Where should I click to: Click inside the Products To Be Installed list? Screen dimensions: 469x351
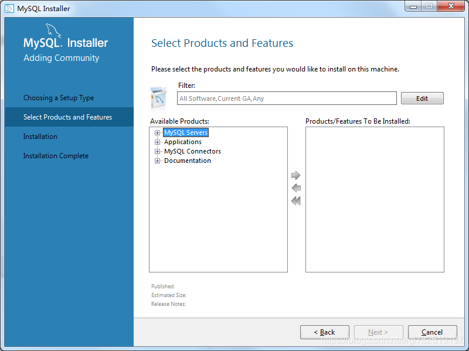pos(375,199)
